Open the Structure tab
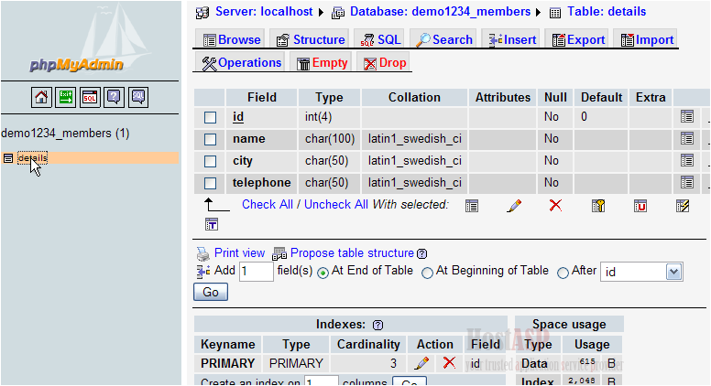Screen dimensions: 711x386 311,40
